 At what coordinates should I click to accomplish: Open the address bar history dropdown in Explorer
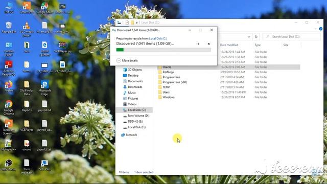249,37
